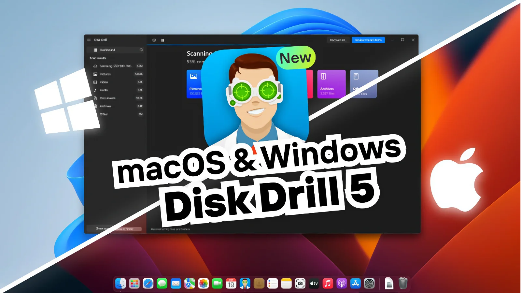Launch Music from the dock
Viewport: 521px width, 293px height.
(x=328, y=283)
